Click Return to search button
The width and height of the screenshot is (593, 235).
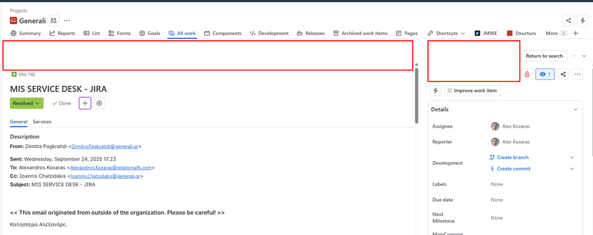click(x=544, y=56)
